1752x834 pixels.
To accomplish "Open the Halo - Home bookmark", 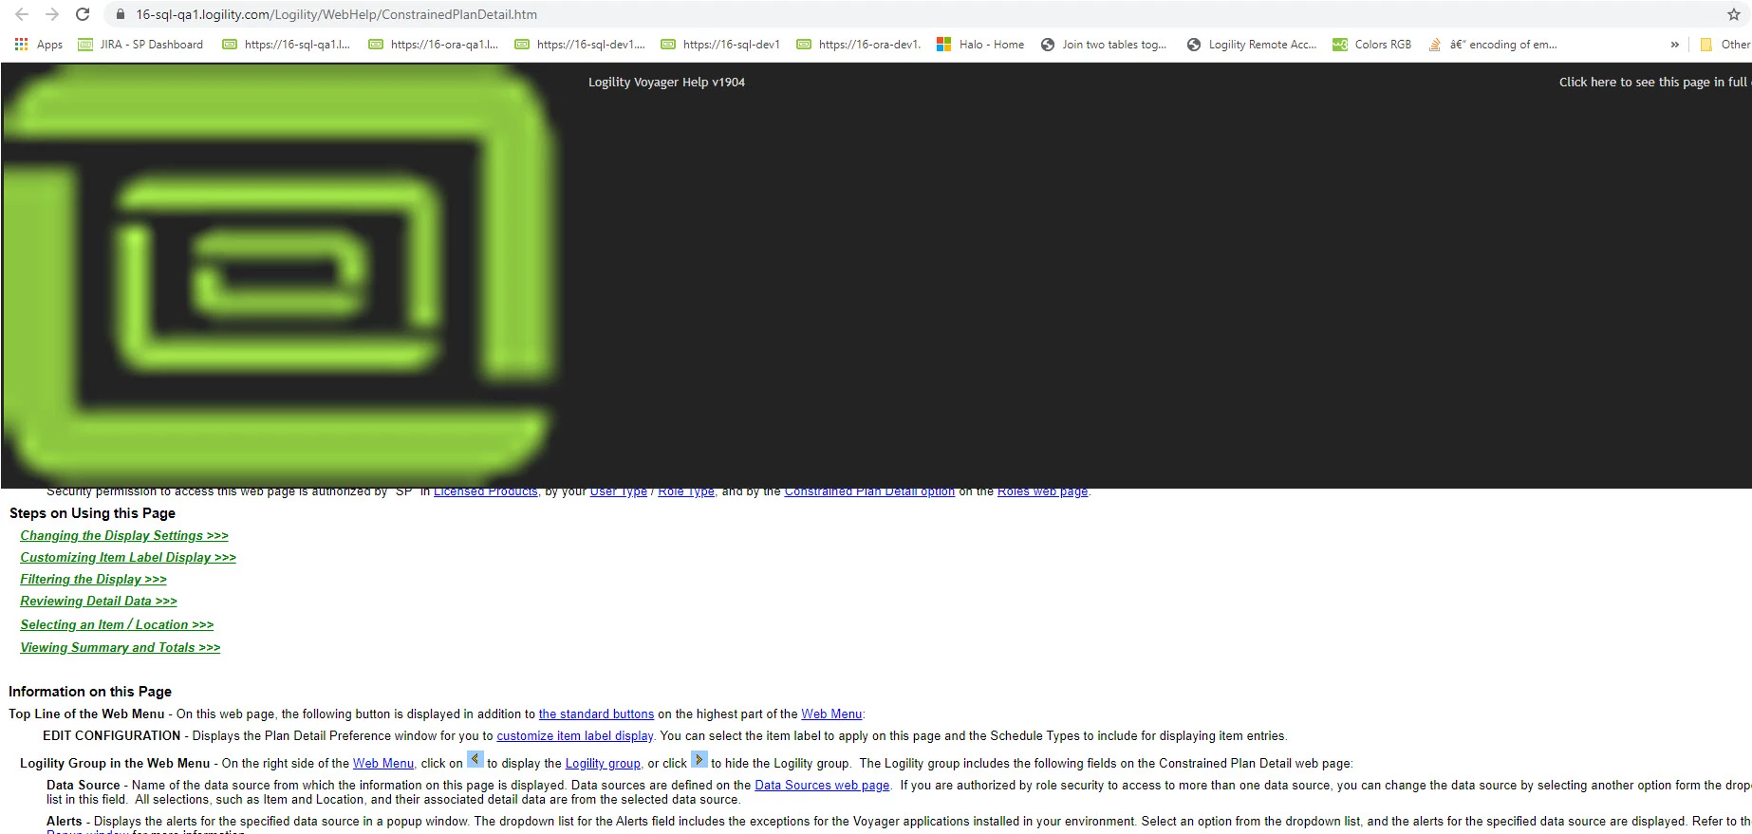I will 980,45.
